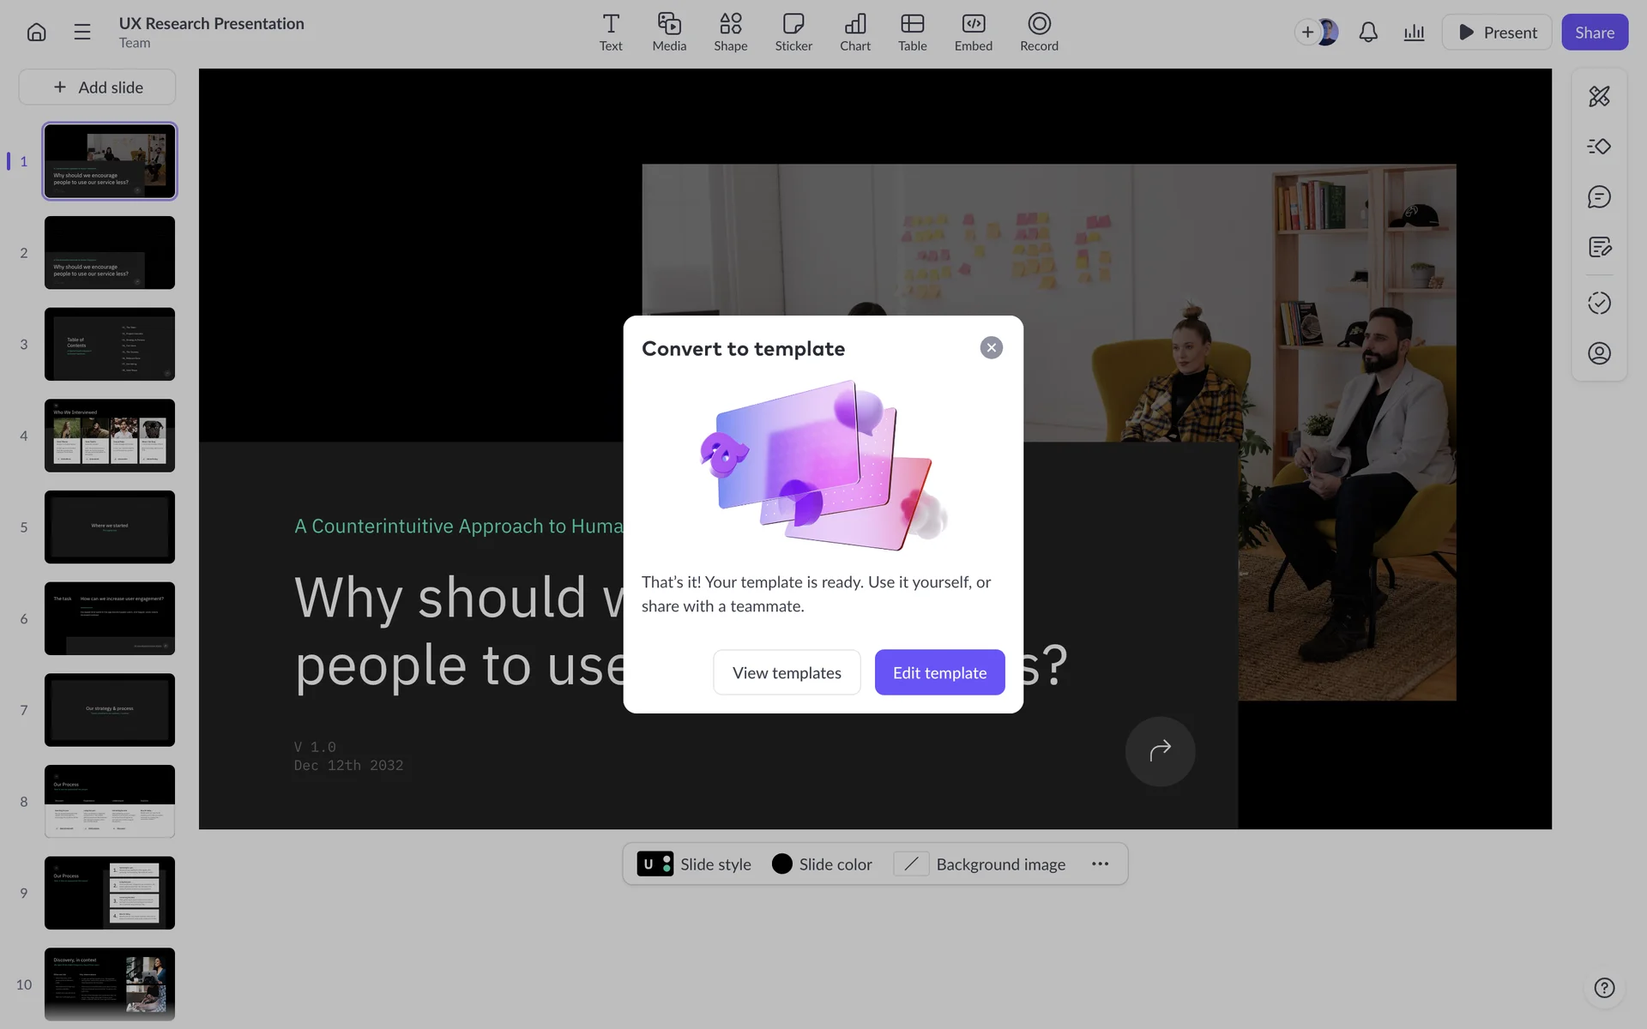Open notifications bell

pyautogui.click(x=1368, y=33)
